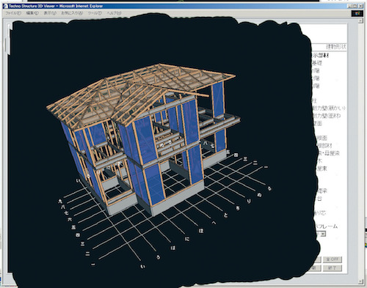Click the 全OFF button

tap(333, 259)
